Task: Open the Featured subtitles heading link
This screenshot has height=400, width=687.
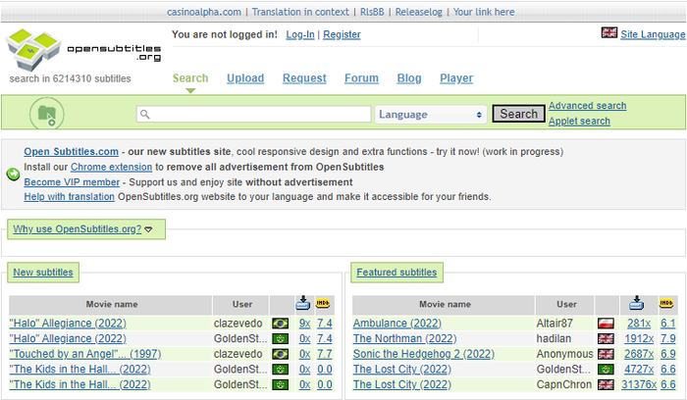Action: [x=396, y=273]
